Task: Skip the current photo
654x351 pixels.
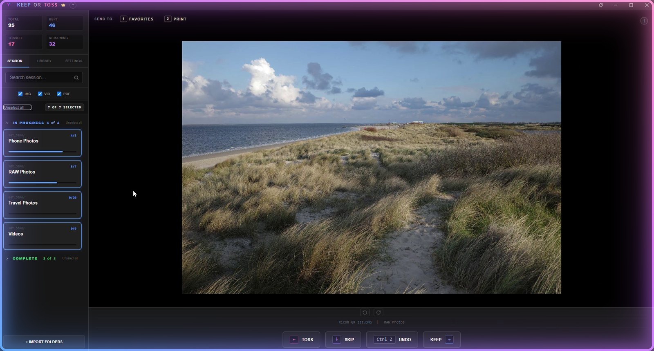Action: pos(343,340)
